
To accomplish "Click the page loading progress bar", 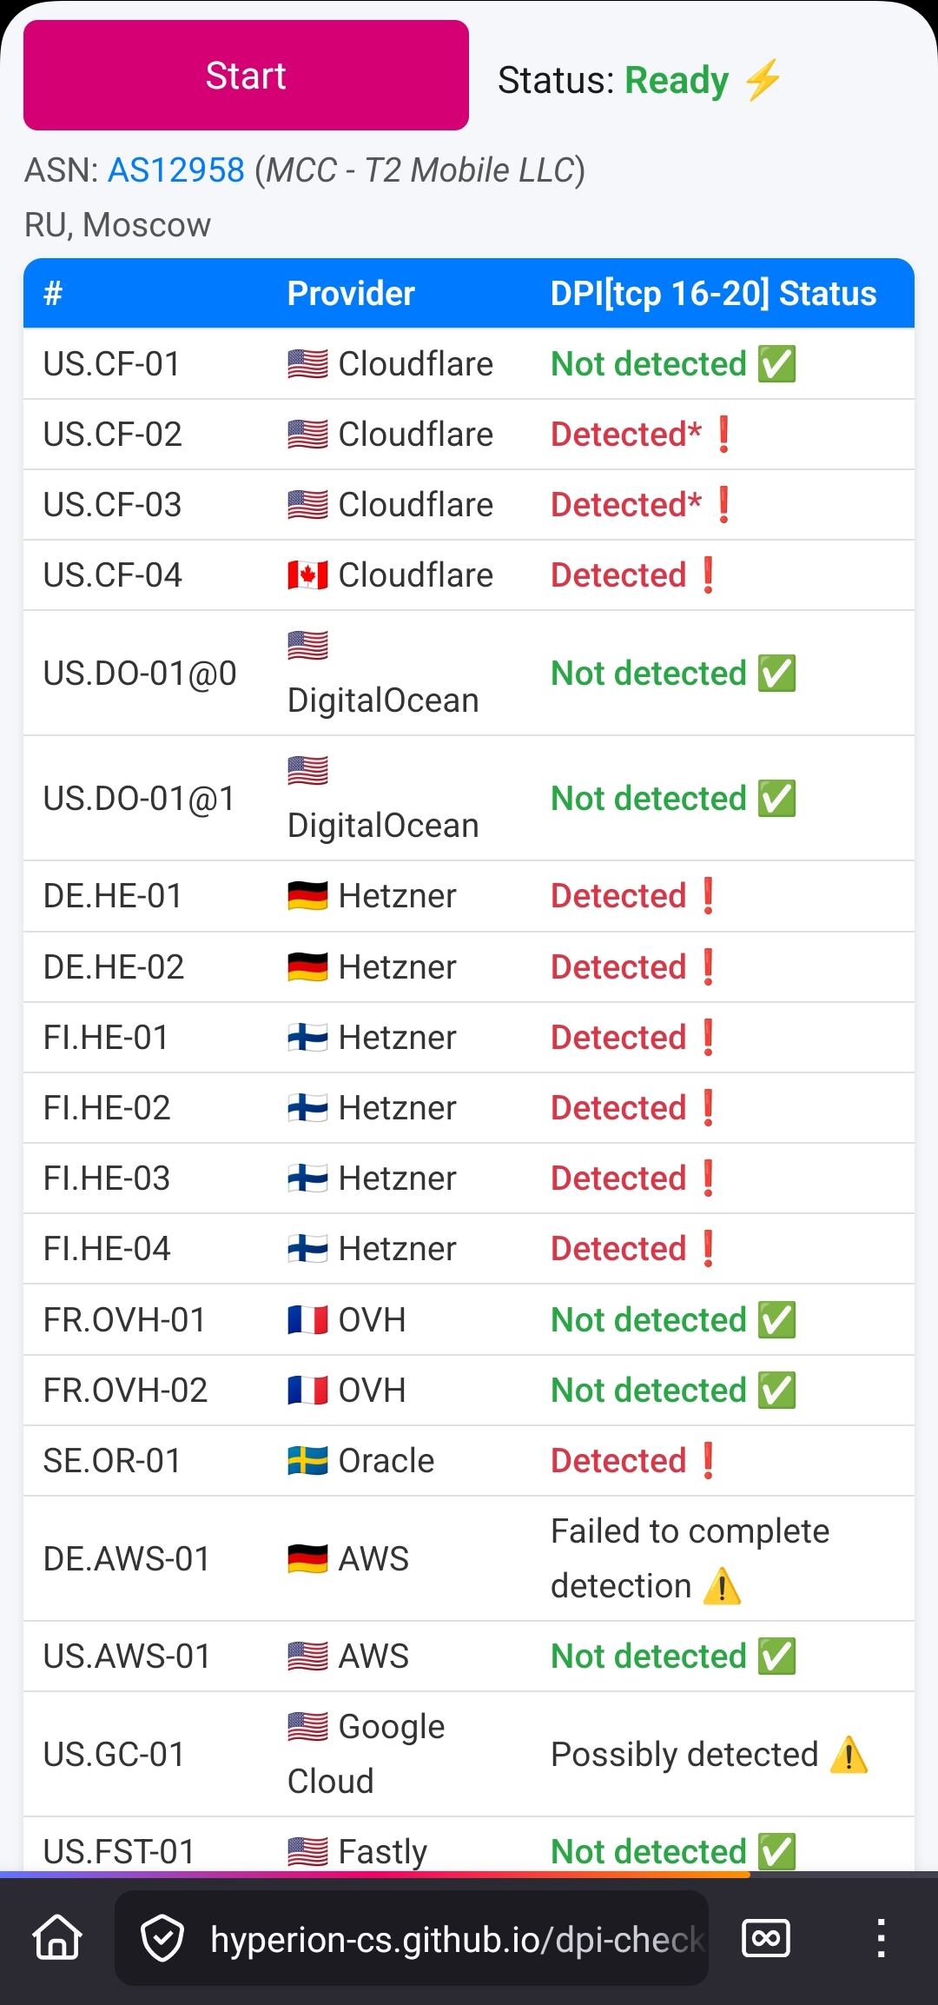I will pyautogui.click(x=375, y=1875).
